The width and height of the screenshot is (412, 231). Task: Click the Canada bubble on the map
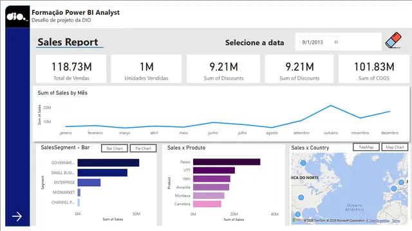tap(303, 163)
